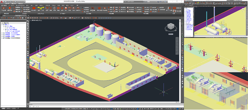Click the red map-pin location ribbon icon
Screen dimensions: 248x110
pos(10,8)
